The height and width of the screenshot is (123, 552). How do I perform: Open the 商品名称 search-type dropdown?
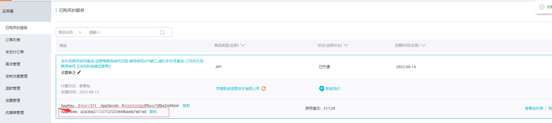click(x=71, y=32)
